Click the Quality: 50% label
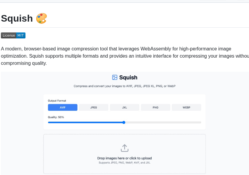Viewport: 249px width, 175px height. tap(56, 117)
